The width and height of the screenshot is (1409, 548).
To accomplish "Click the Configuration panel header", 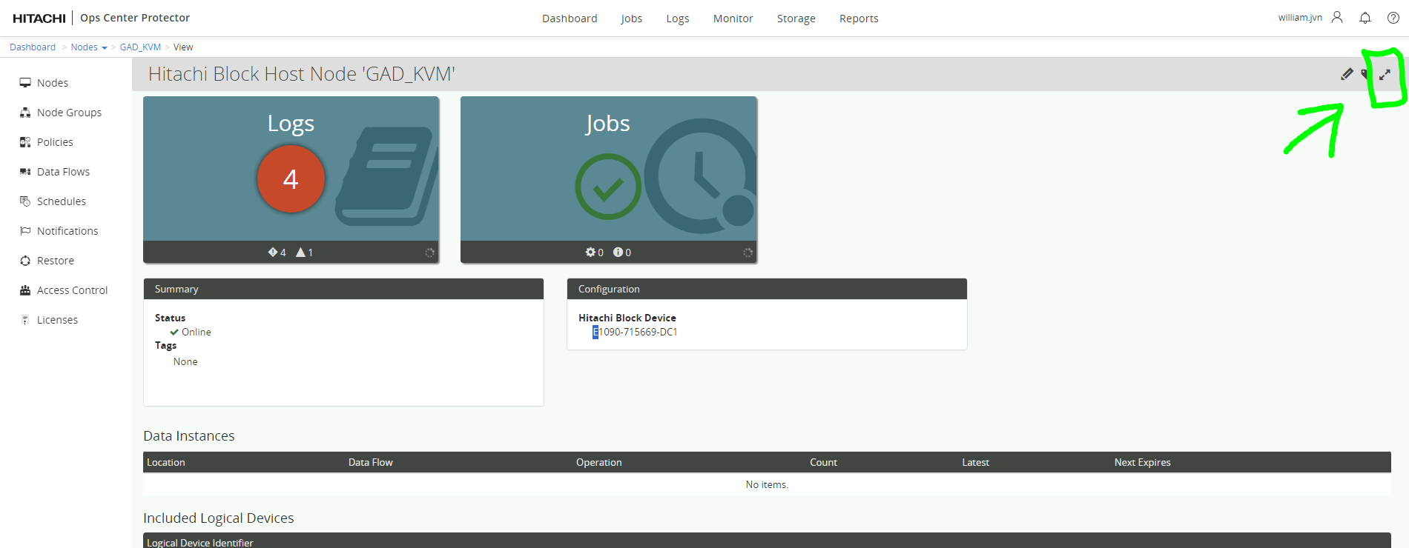I will click(x=767, y=289).
